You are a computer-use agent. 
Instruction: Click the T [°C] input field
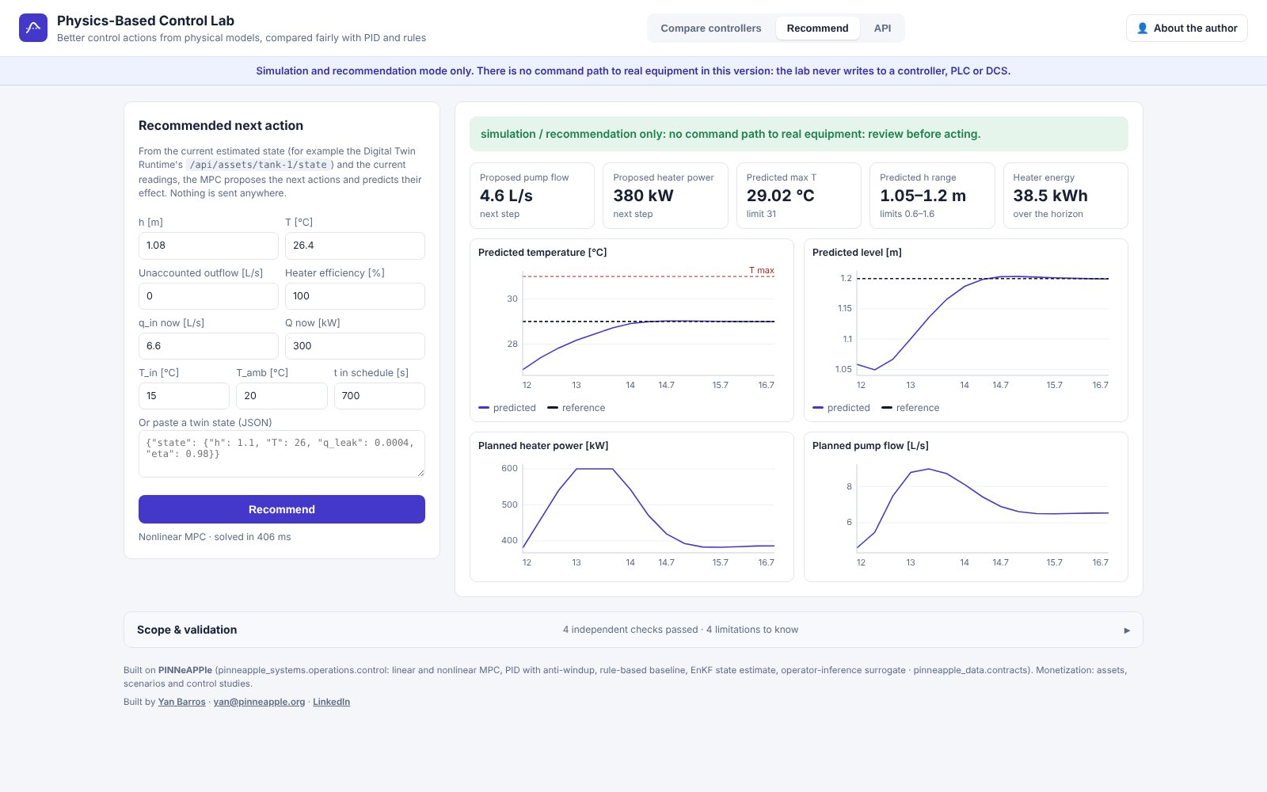pyautogui.click(x=355, y=246)
